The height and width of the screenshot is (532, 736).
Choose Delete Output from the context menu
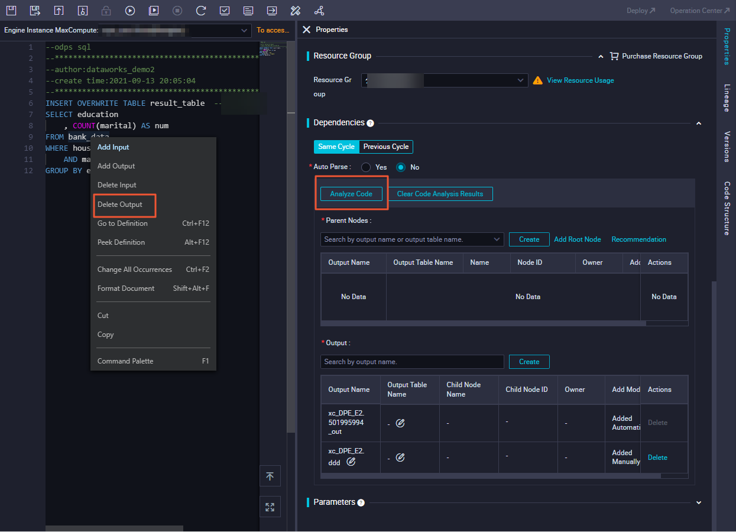(120, 205)
